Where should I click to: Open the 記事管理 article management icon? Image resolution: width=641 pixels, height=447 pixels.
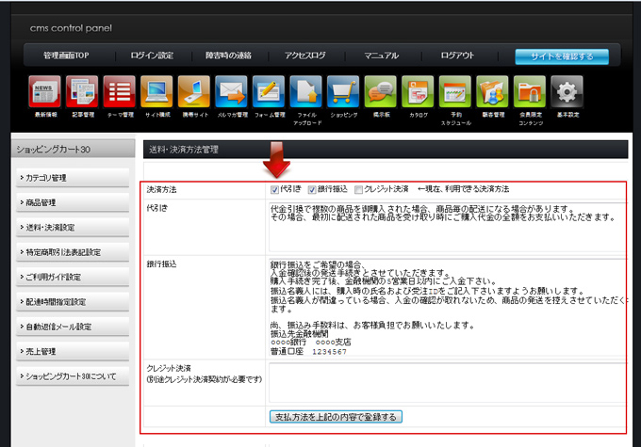pos(83,92)
